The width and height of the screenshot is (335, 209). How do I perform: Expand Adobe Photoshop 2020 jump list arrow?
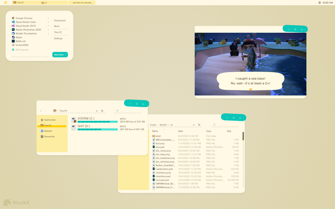tap(48, 30)
